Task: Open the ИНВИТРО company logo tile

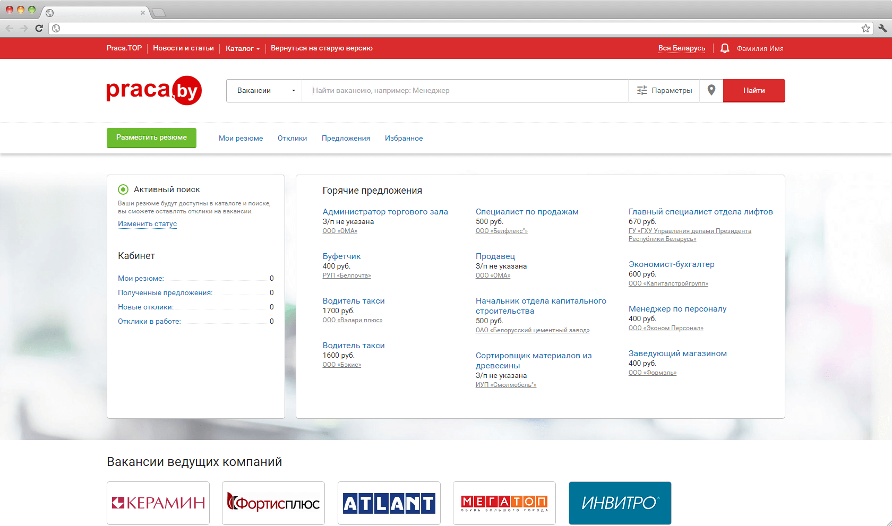Action: [620, 503]
